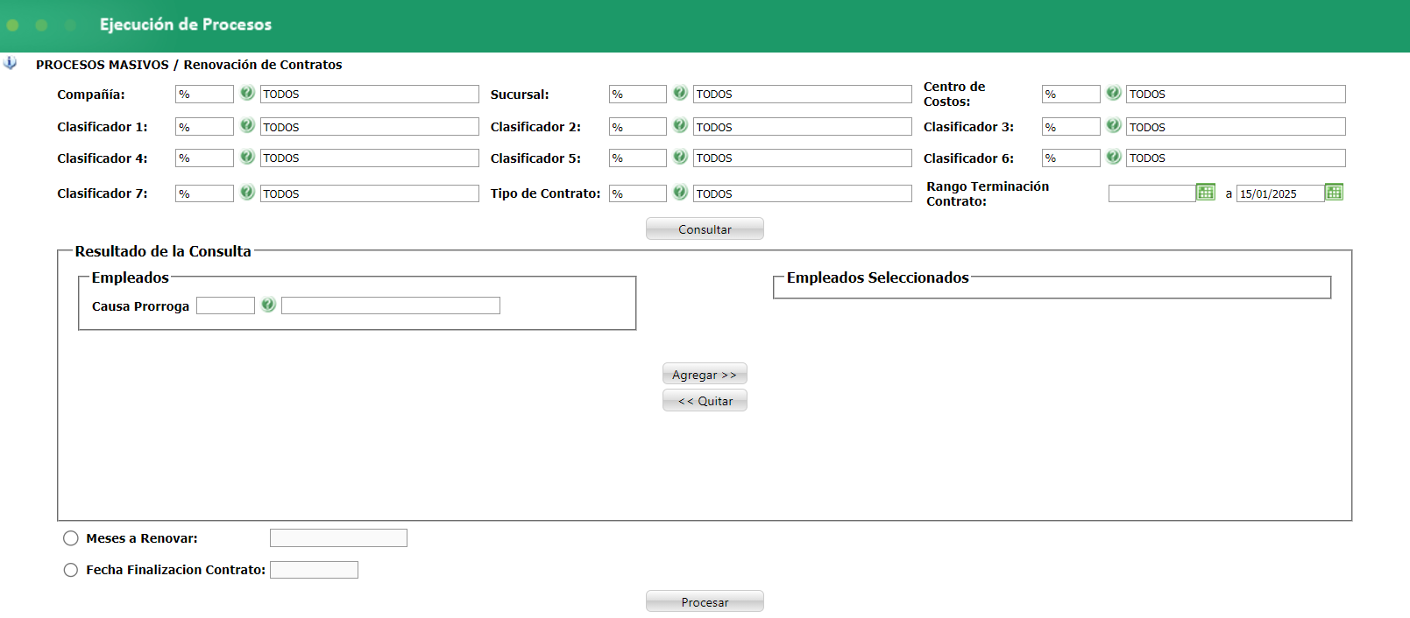Click the Ejecución de Procesos title
Screen dimensions: 1410x618
(x=186, y=25)
